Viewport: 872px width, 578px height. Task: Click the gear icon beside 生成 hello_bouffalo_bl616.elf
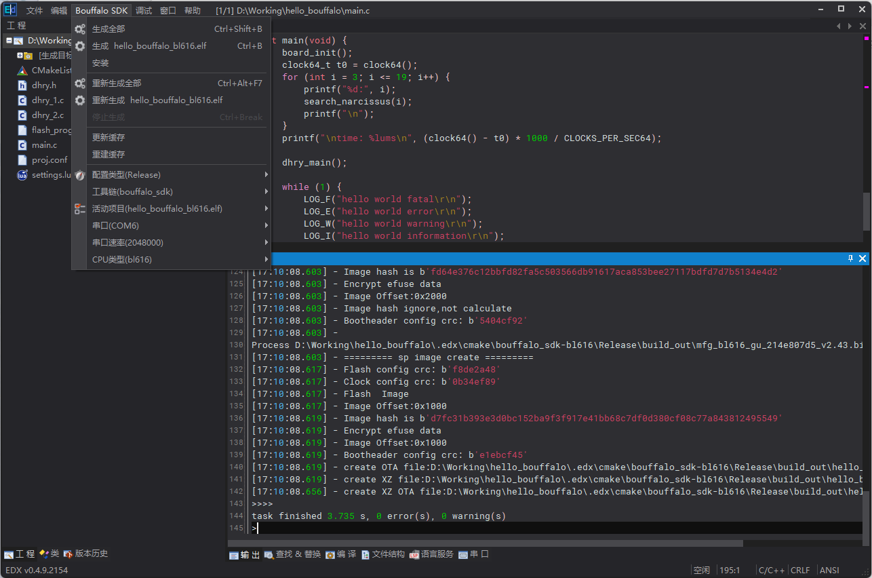(80, 46)
